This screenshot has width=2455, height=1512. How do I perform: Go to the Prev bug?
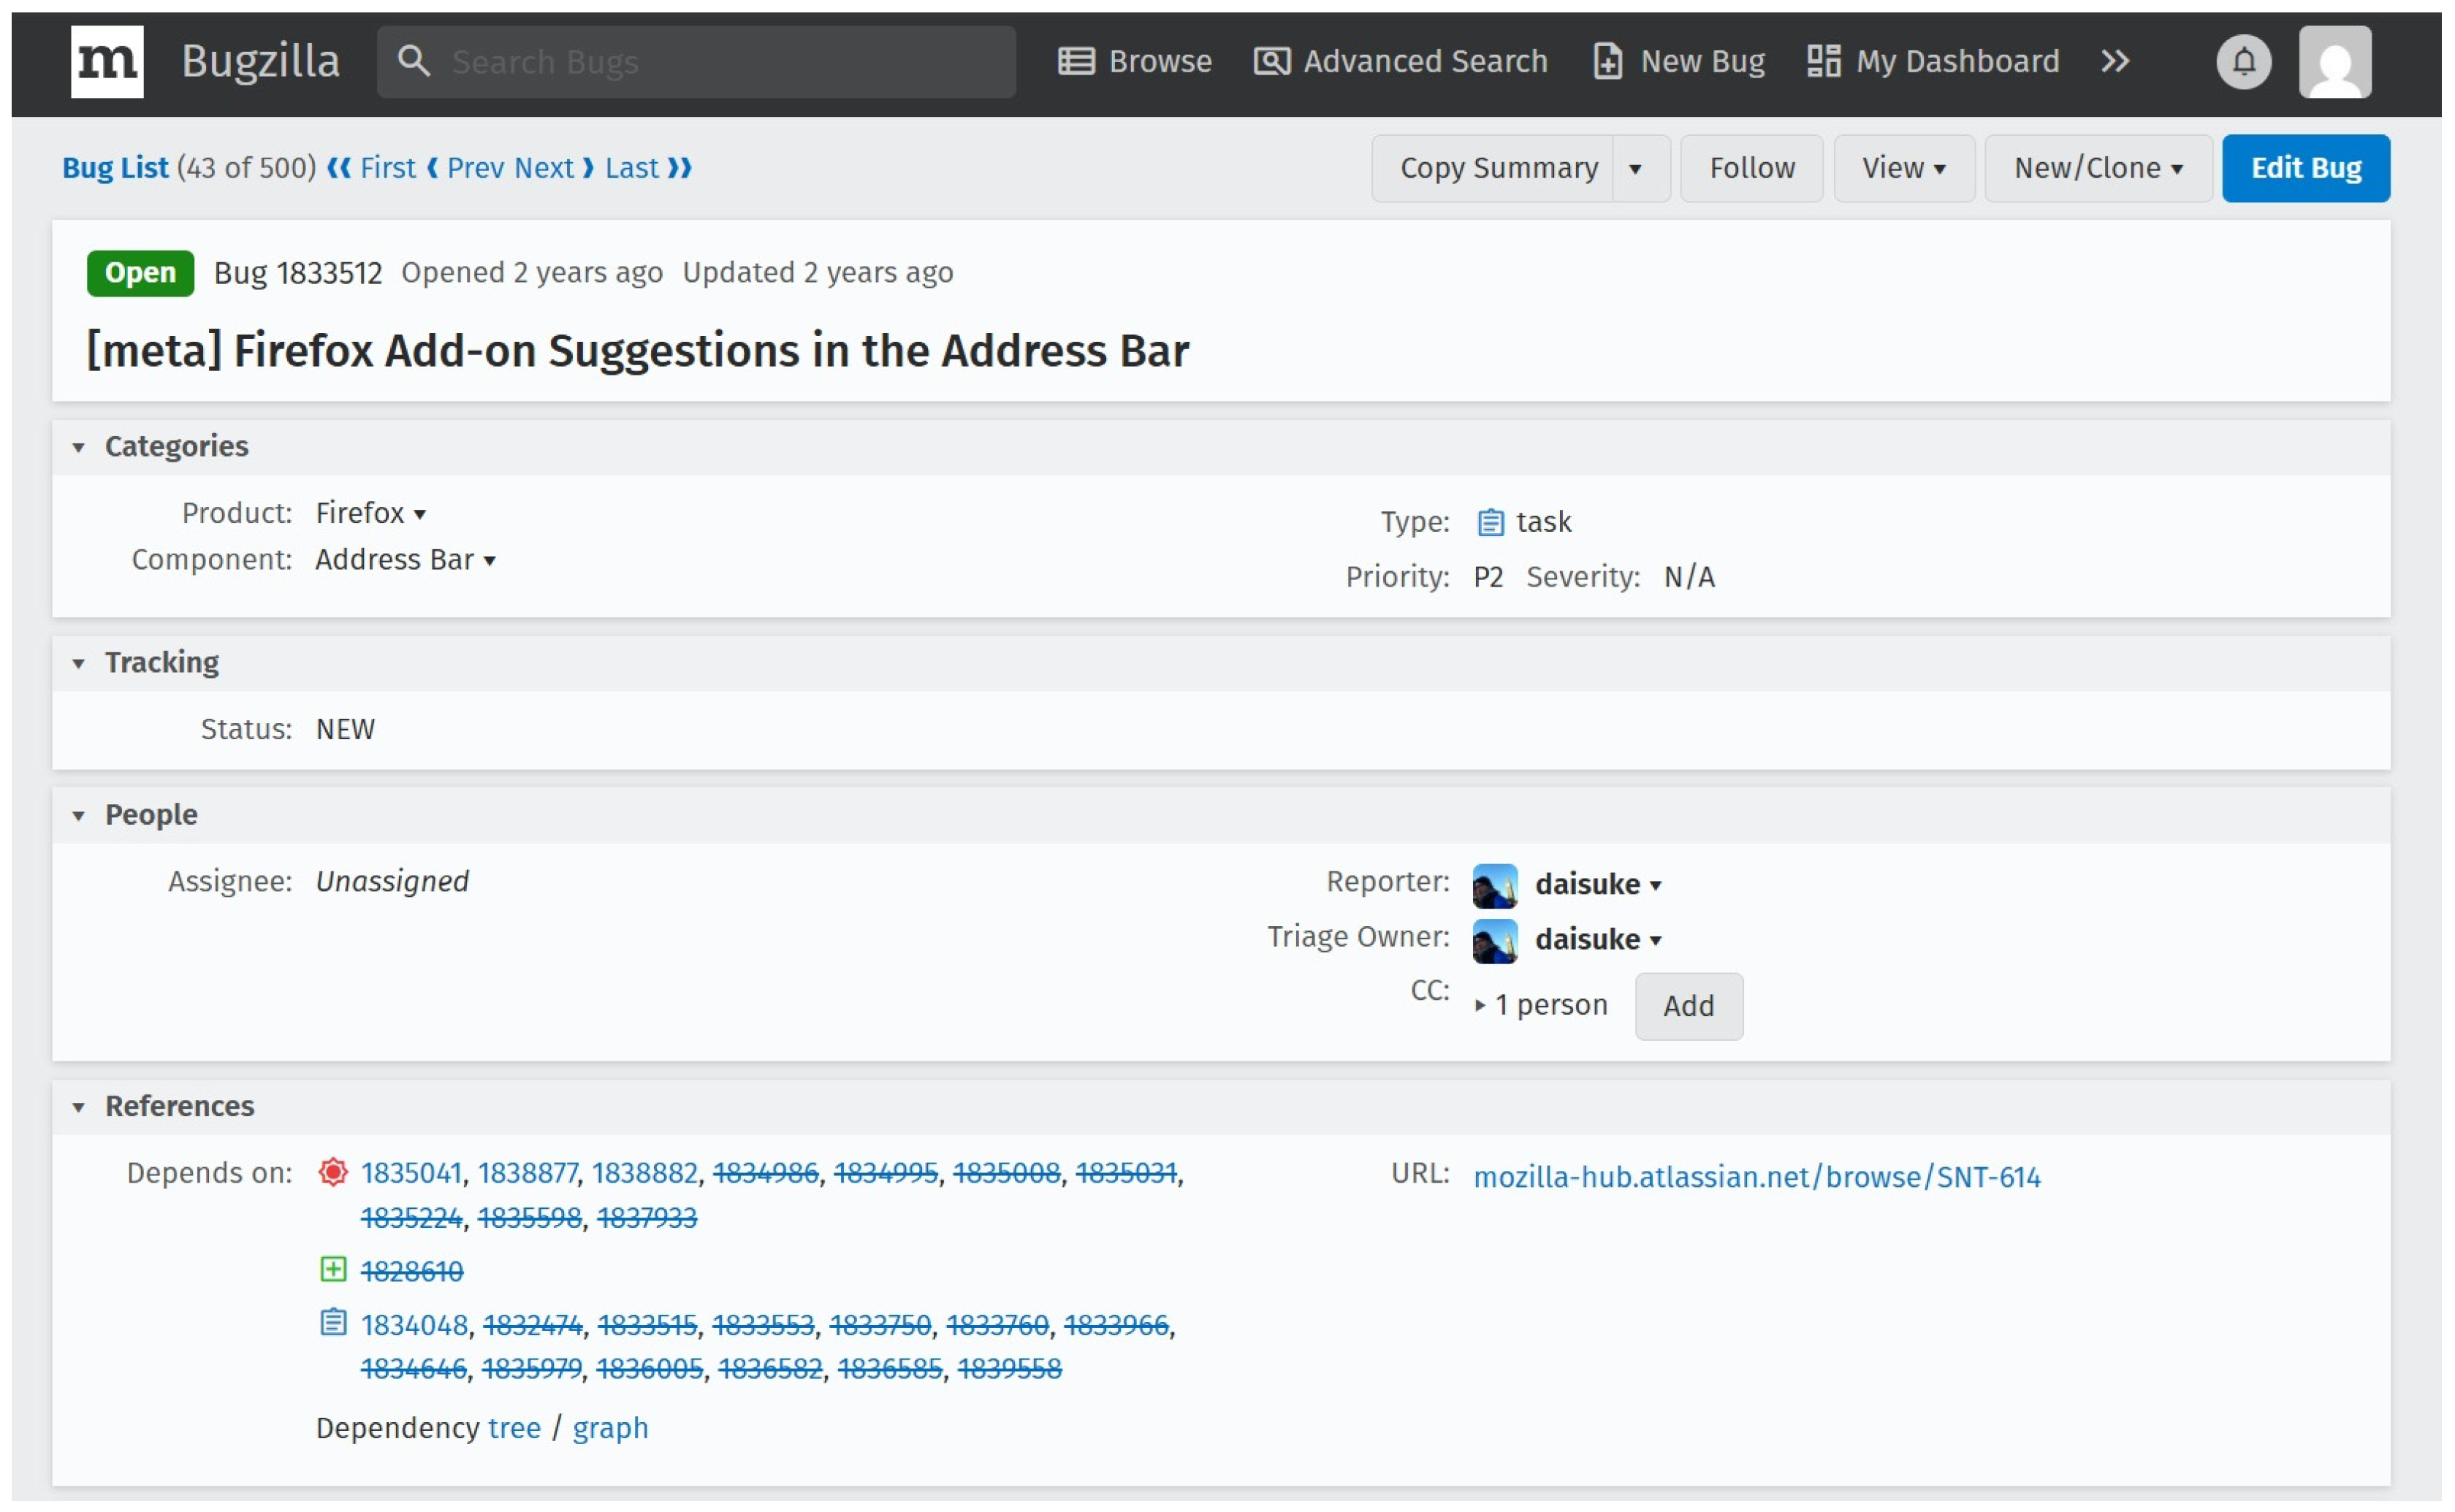tap(465, 168)
